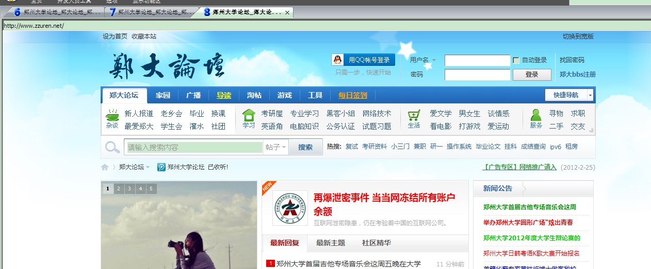Click the 收藏本站 link
The height and width of the screenshot is (269, 651).
click(144, 37)
